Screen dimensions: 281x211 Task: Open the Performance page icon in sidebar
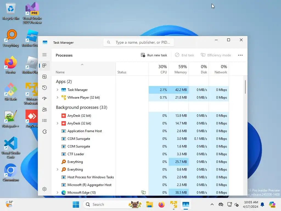(x=44, y=77)
